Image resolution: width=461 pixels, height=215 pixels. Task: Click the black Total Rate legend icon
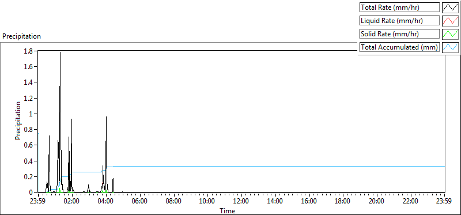point(450,7)
